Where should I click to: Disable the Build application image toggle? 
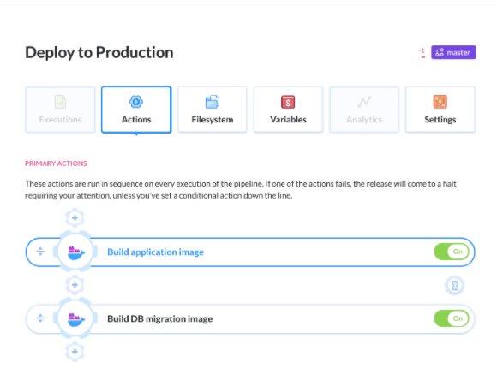452,252
